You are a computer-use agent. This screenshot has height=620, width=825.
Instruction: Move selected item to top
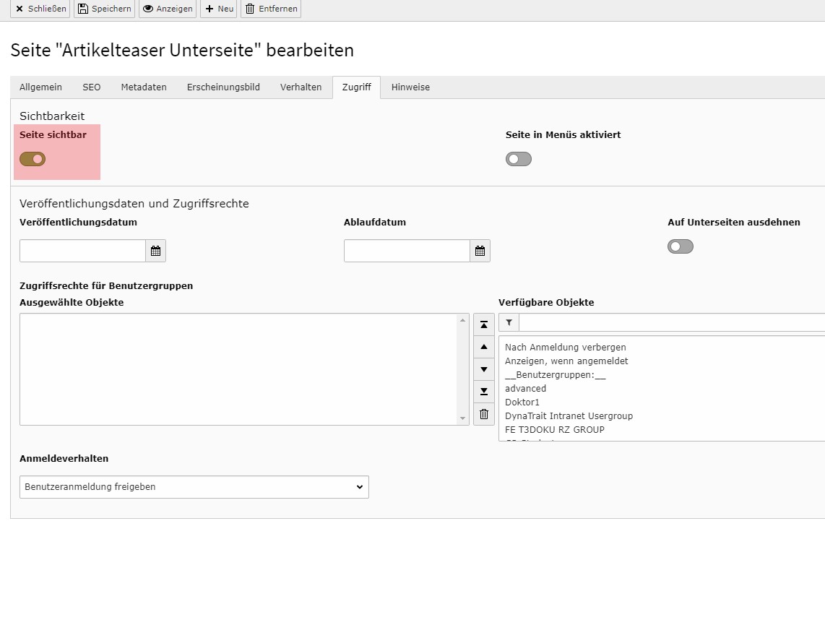(484, 324)
